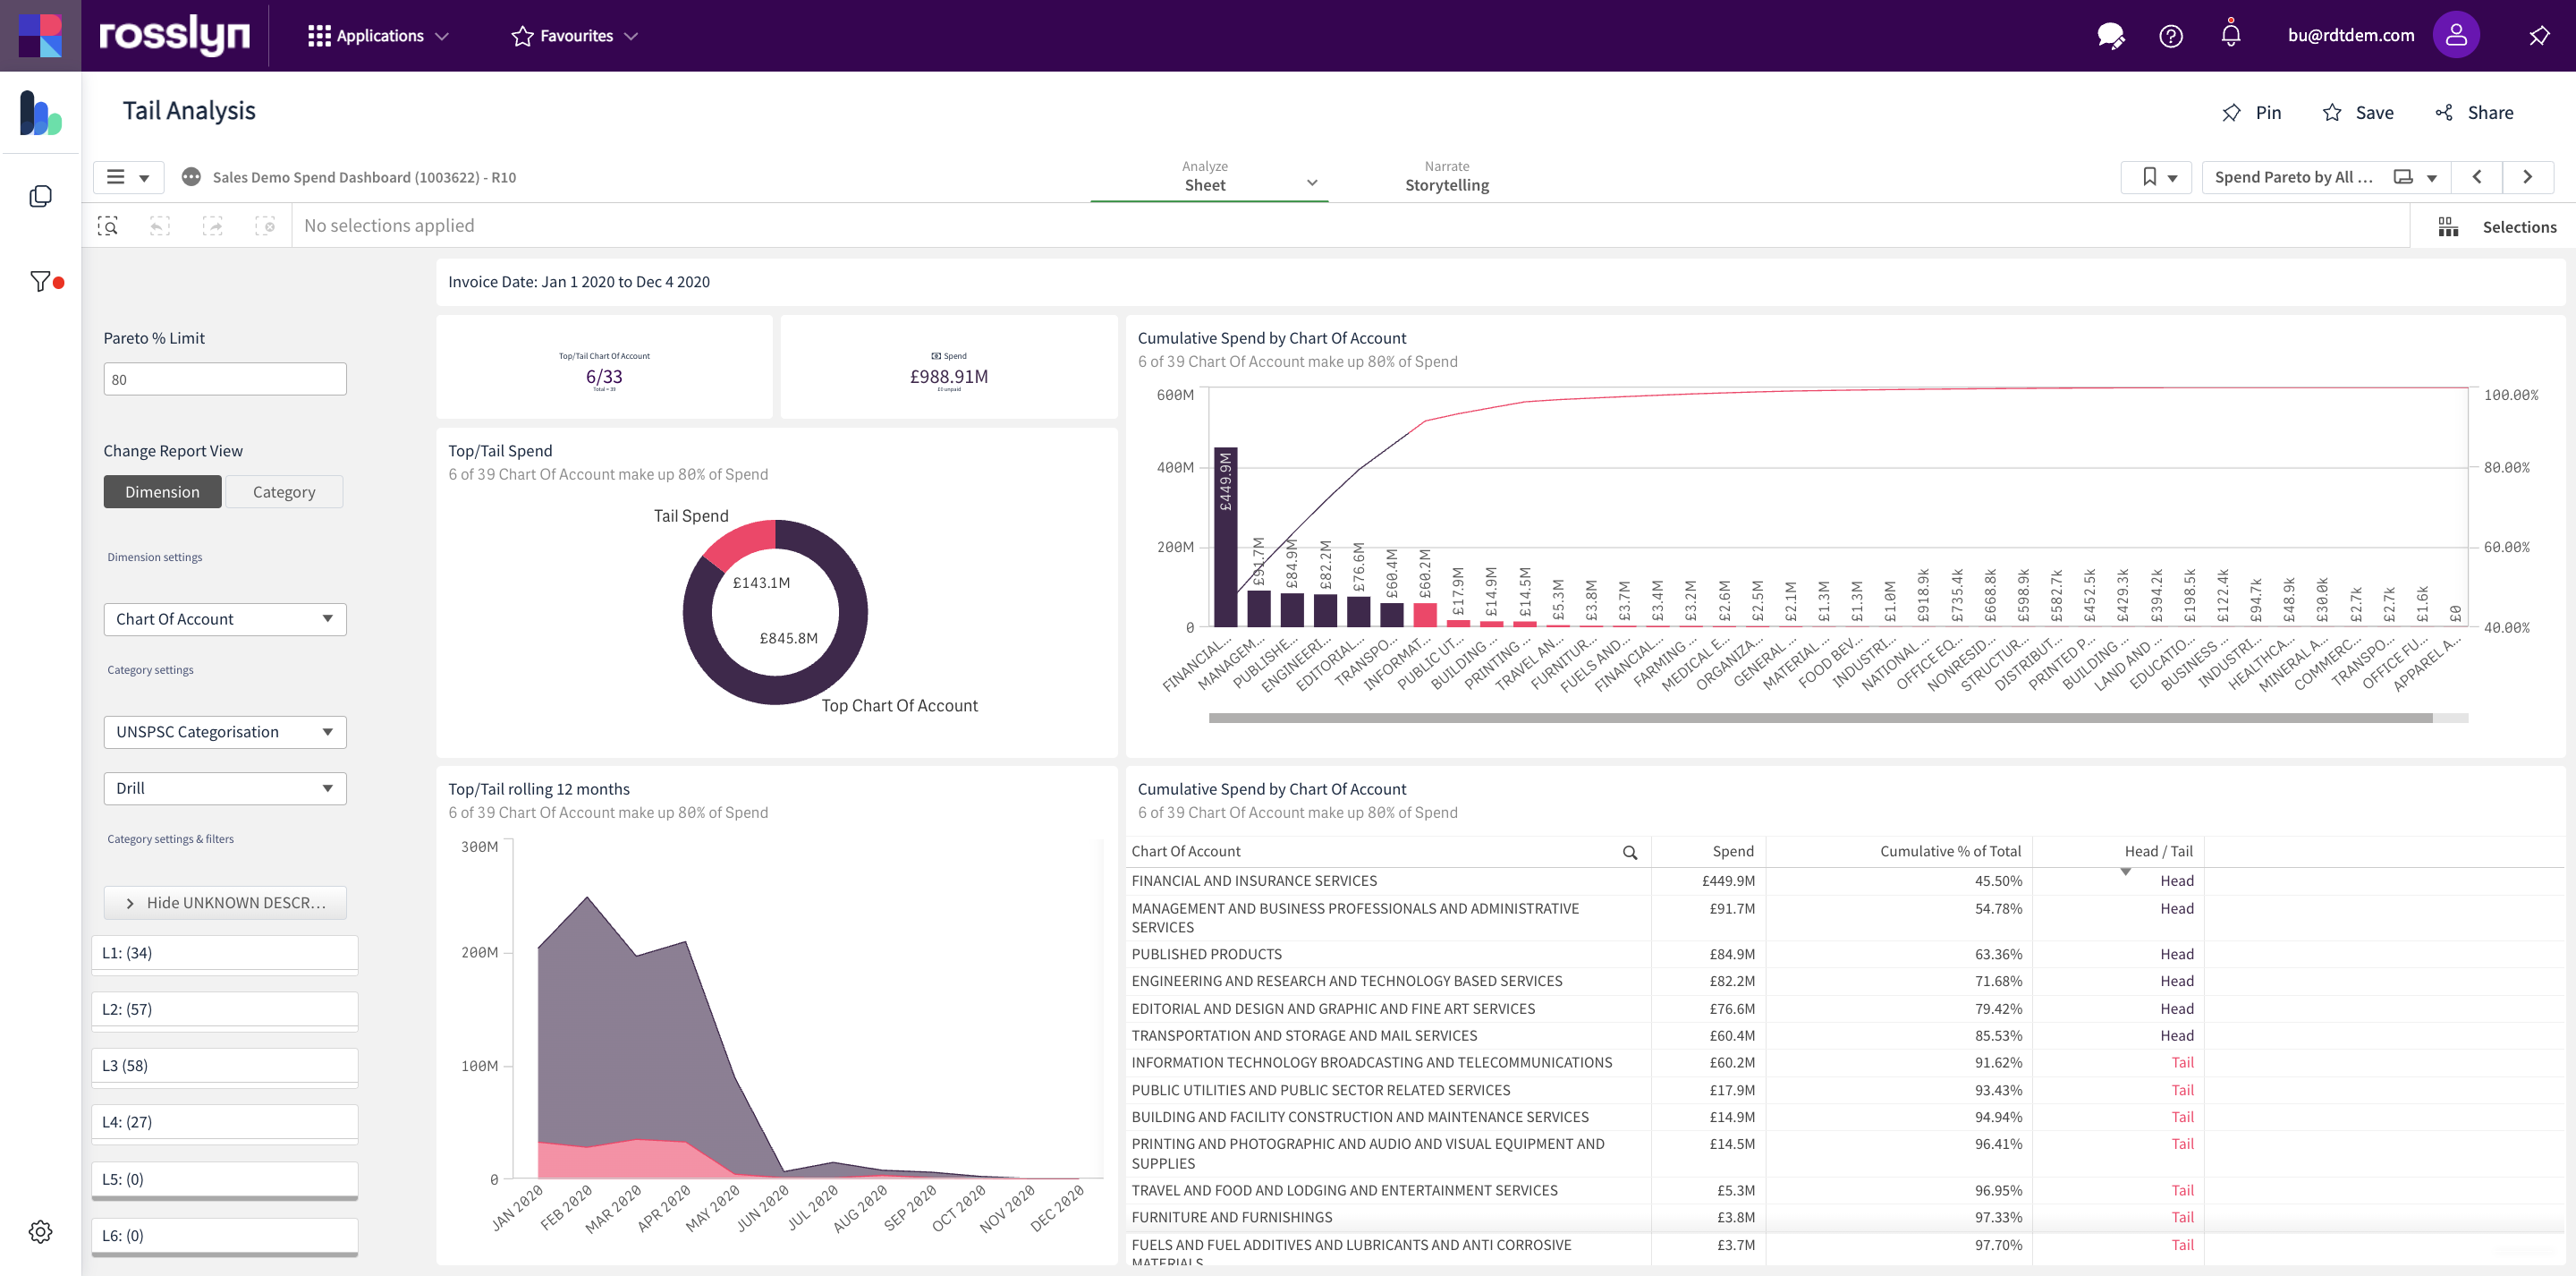
Task: Open the Applications menu
Action: [378, 36]
